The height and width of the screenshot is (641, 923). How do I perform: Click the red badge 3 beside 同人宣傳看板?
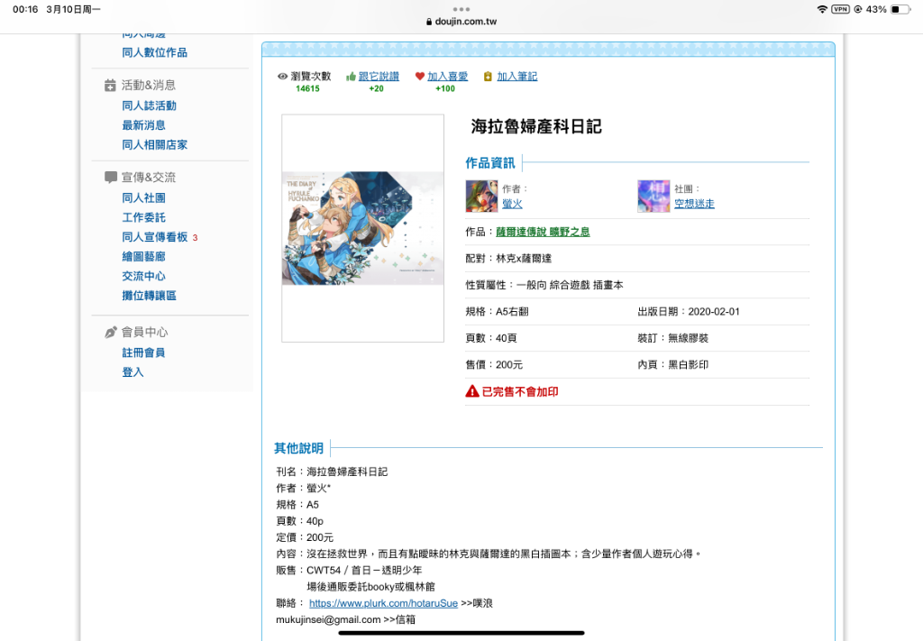point(195,238)
